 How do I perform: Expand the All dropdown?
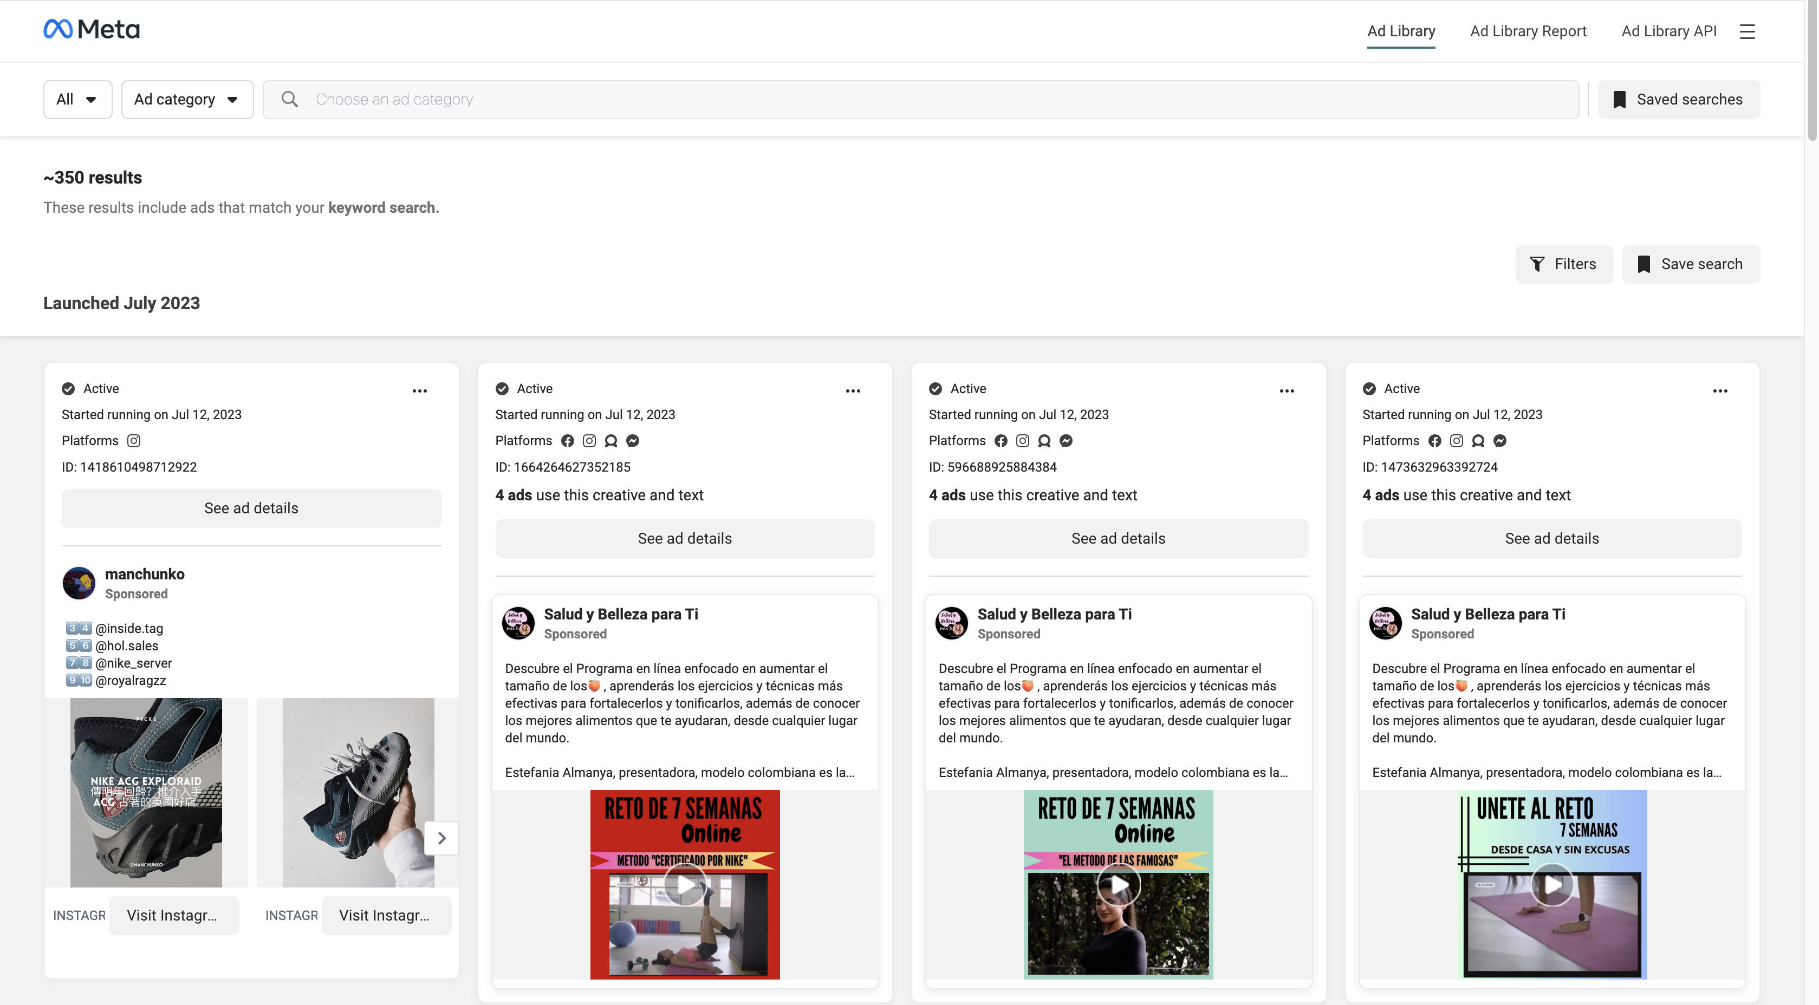(x=77, y=100)
